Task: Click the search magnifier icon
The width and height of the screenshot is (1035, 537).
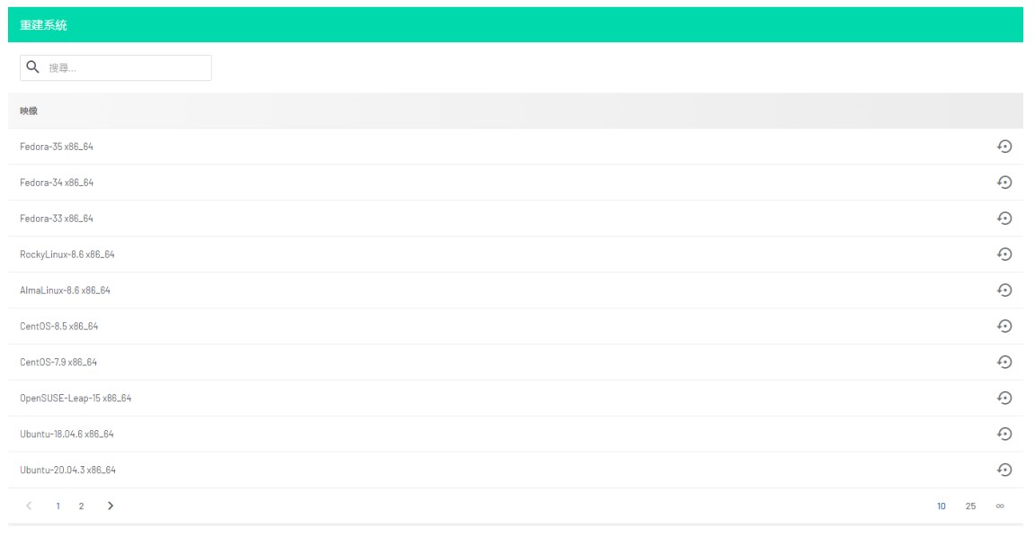Action: (33, 67)
